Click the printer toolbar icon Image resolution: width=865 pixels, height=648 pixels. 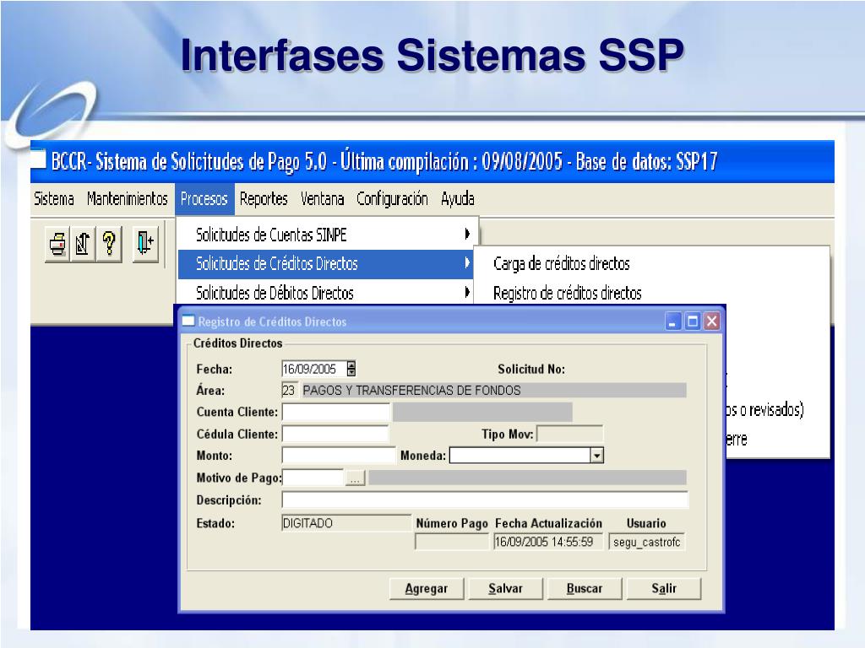(57, 244)
